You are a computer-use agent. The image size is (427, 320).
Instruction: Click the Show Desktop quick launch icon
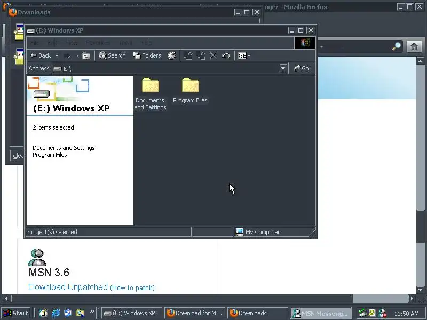pos(44,313)
